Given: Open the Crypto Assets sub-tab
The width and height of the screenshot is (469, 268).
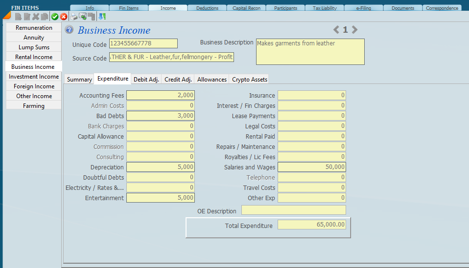Looking at the screenshot, I should coord(249,79).
